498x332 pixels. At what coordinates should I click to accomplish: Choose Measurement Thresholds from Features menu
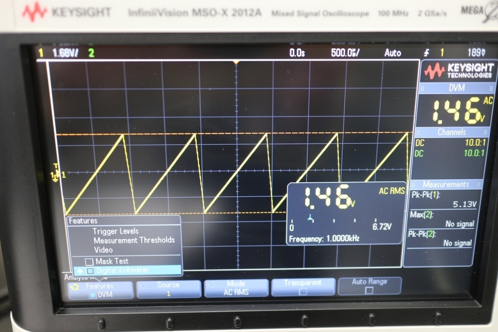(x=134, y=240)
